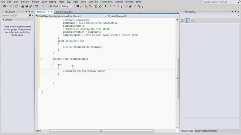The width and height of the screenshot is (241, 135).
Task: Click the 'private void radioChanged()' code line
Action: click(x=70, y=59)
